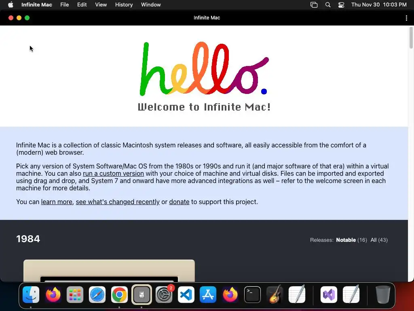414x311 pixels.
Task: Open Visual Studio (purple) from the dock
Action: (329, 294)
